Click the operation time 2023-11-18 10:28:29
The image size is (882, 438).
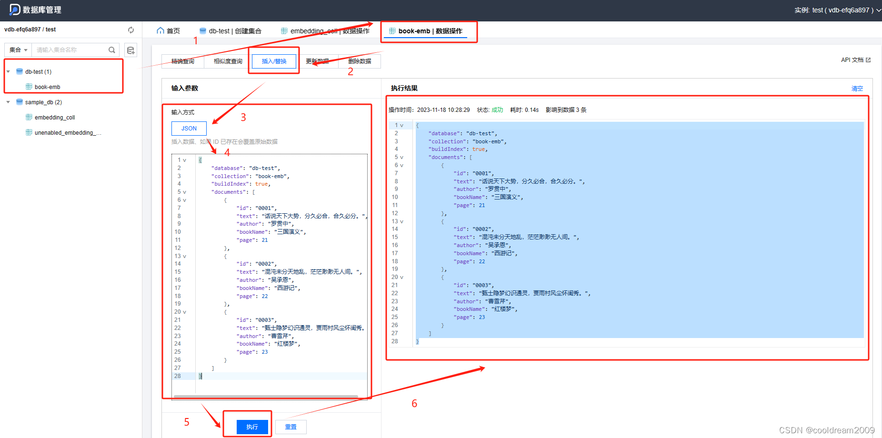(x=443, y=110)
